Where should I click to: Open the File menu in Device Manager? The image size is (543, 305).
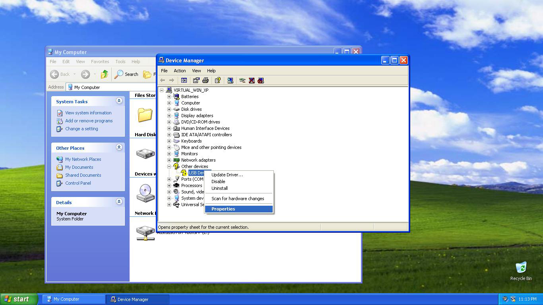[164, 71]
